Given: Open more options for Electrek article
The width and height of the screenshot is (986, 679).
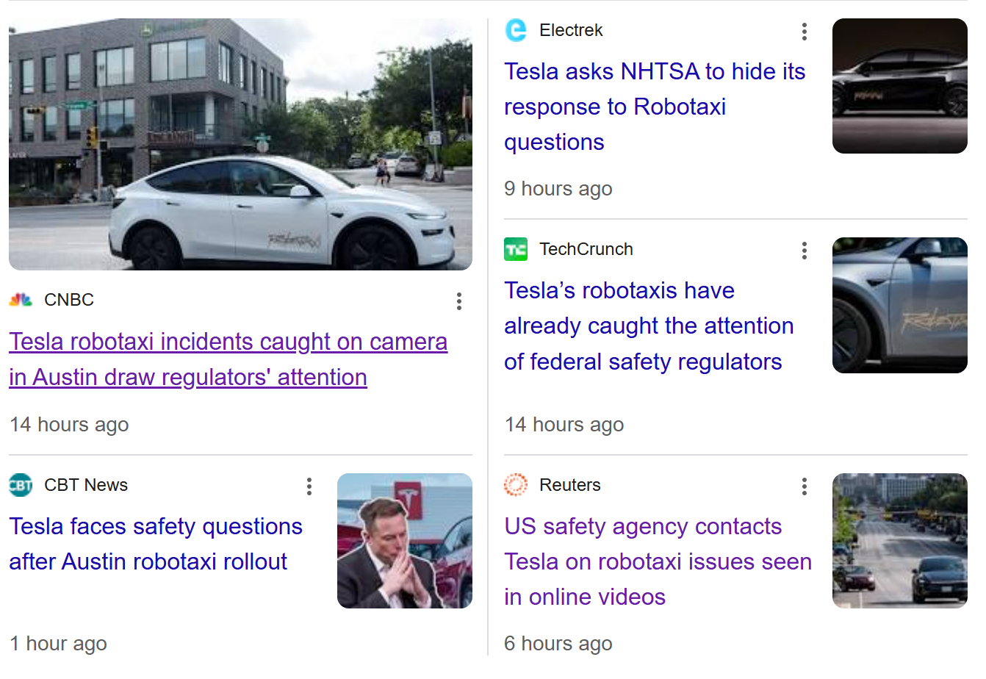Looking at the screenshot, I should click(x=805, y=31).
